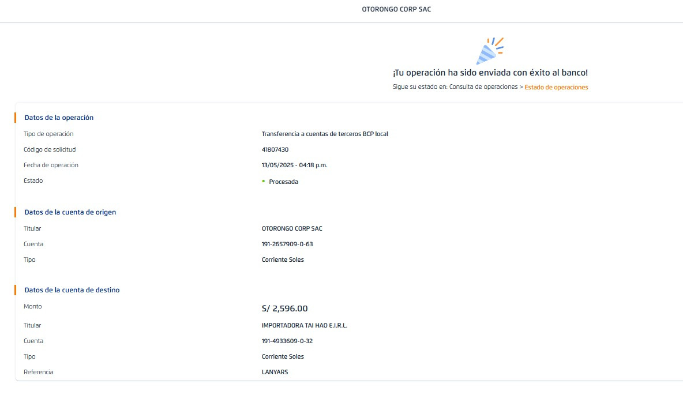Viewport: 683px width, 395px height.
Task: Click the LANYARS reference value
Action: [275, 372]
